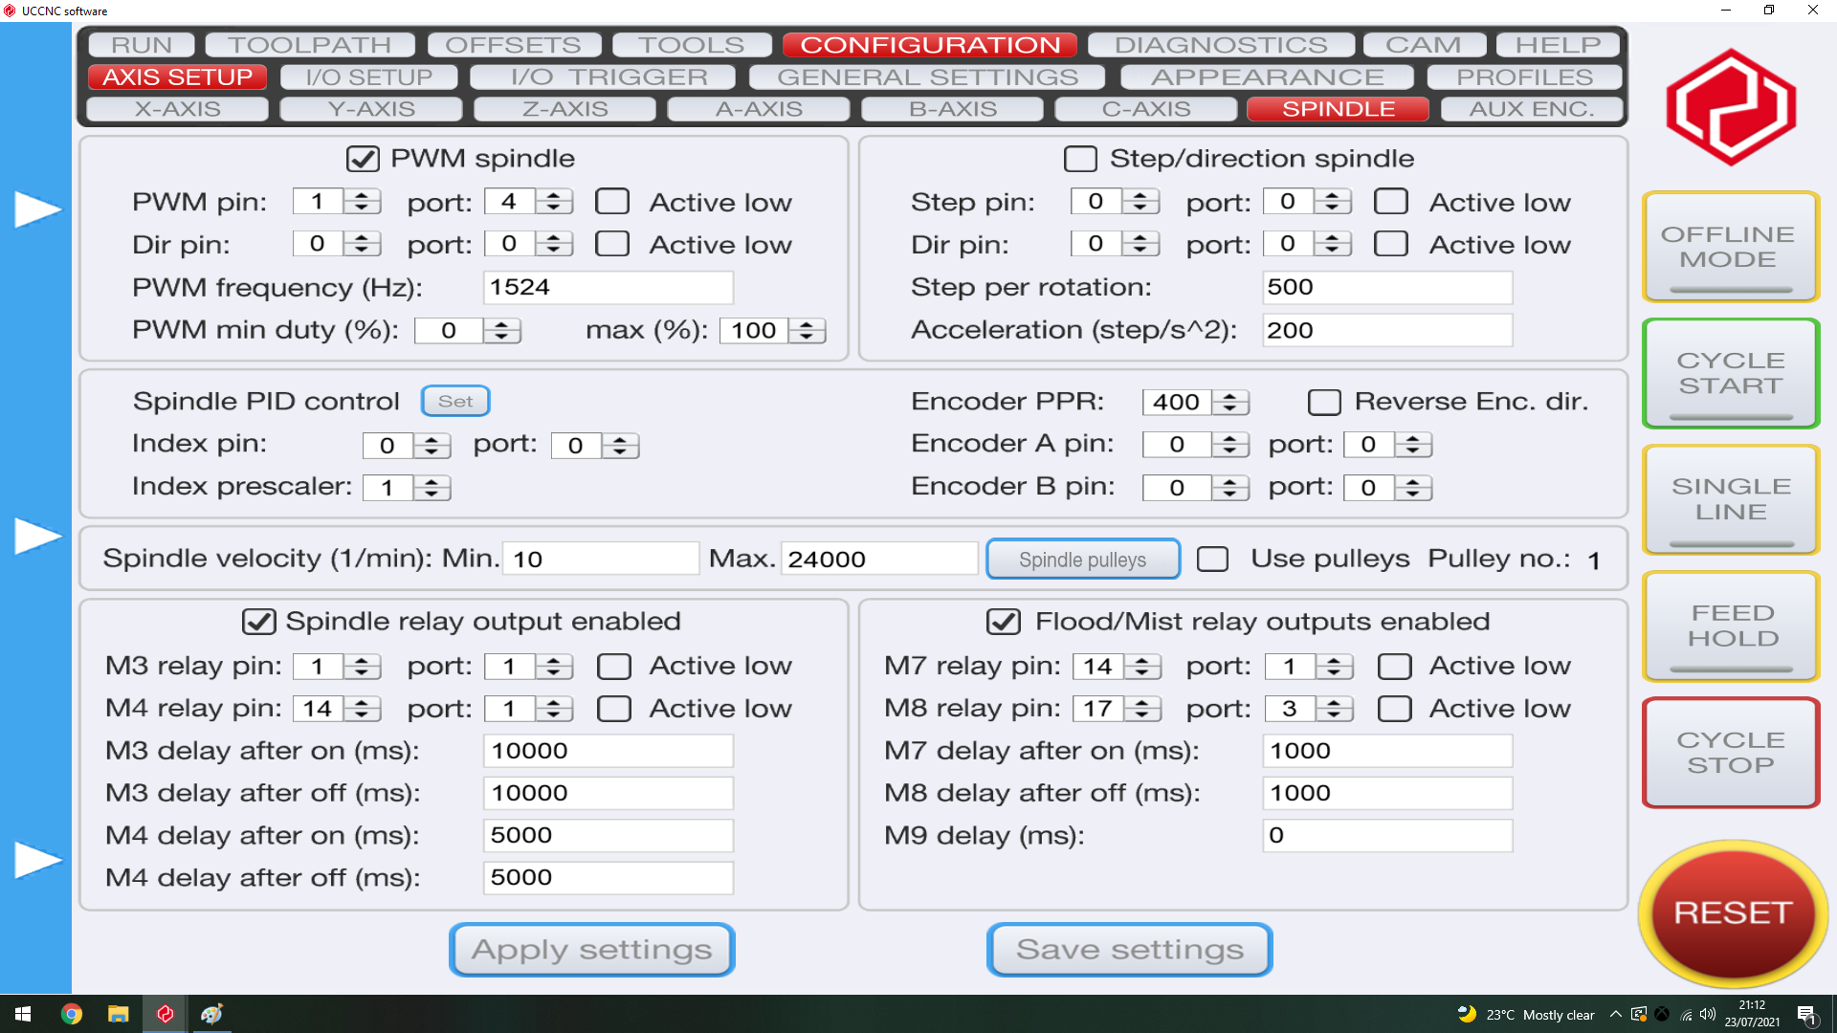Click the red UCCNC logo icon

click(1731, 107)
